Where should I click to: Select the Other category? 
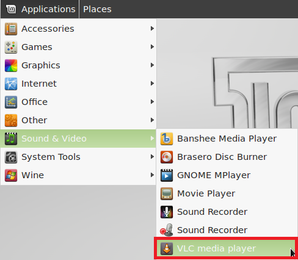click(78, 120)
